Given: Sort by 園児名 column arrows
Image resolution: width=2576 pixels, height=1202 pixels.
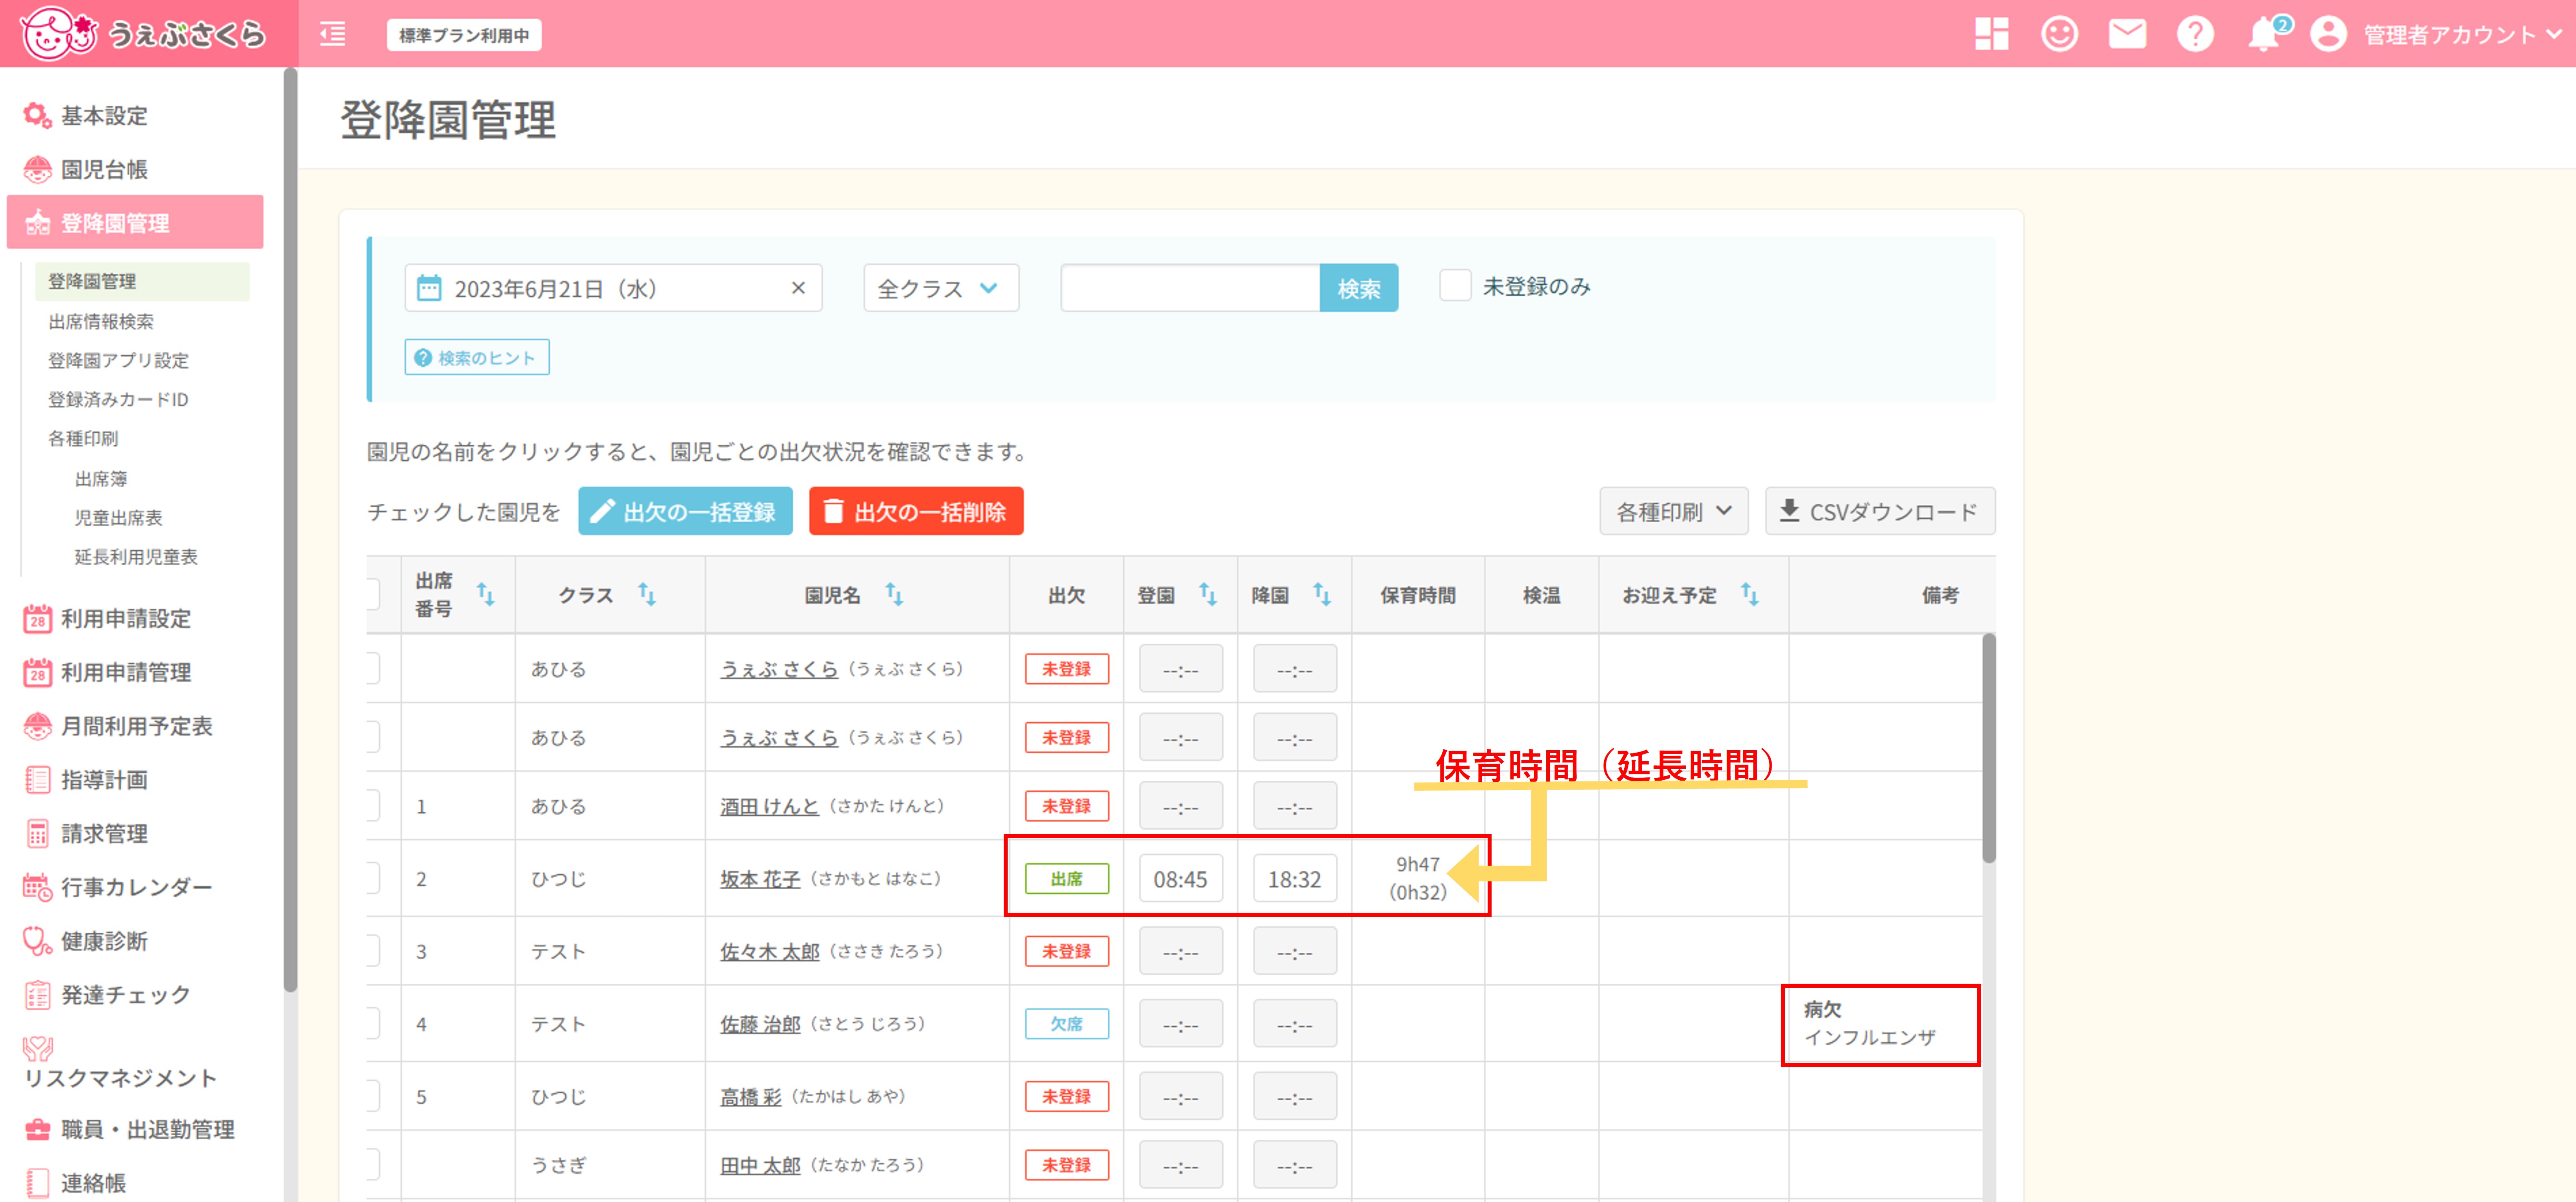Looking at the screenshot, I should (894, 595).
